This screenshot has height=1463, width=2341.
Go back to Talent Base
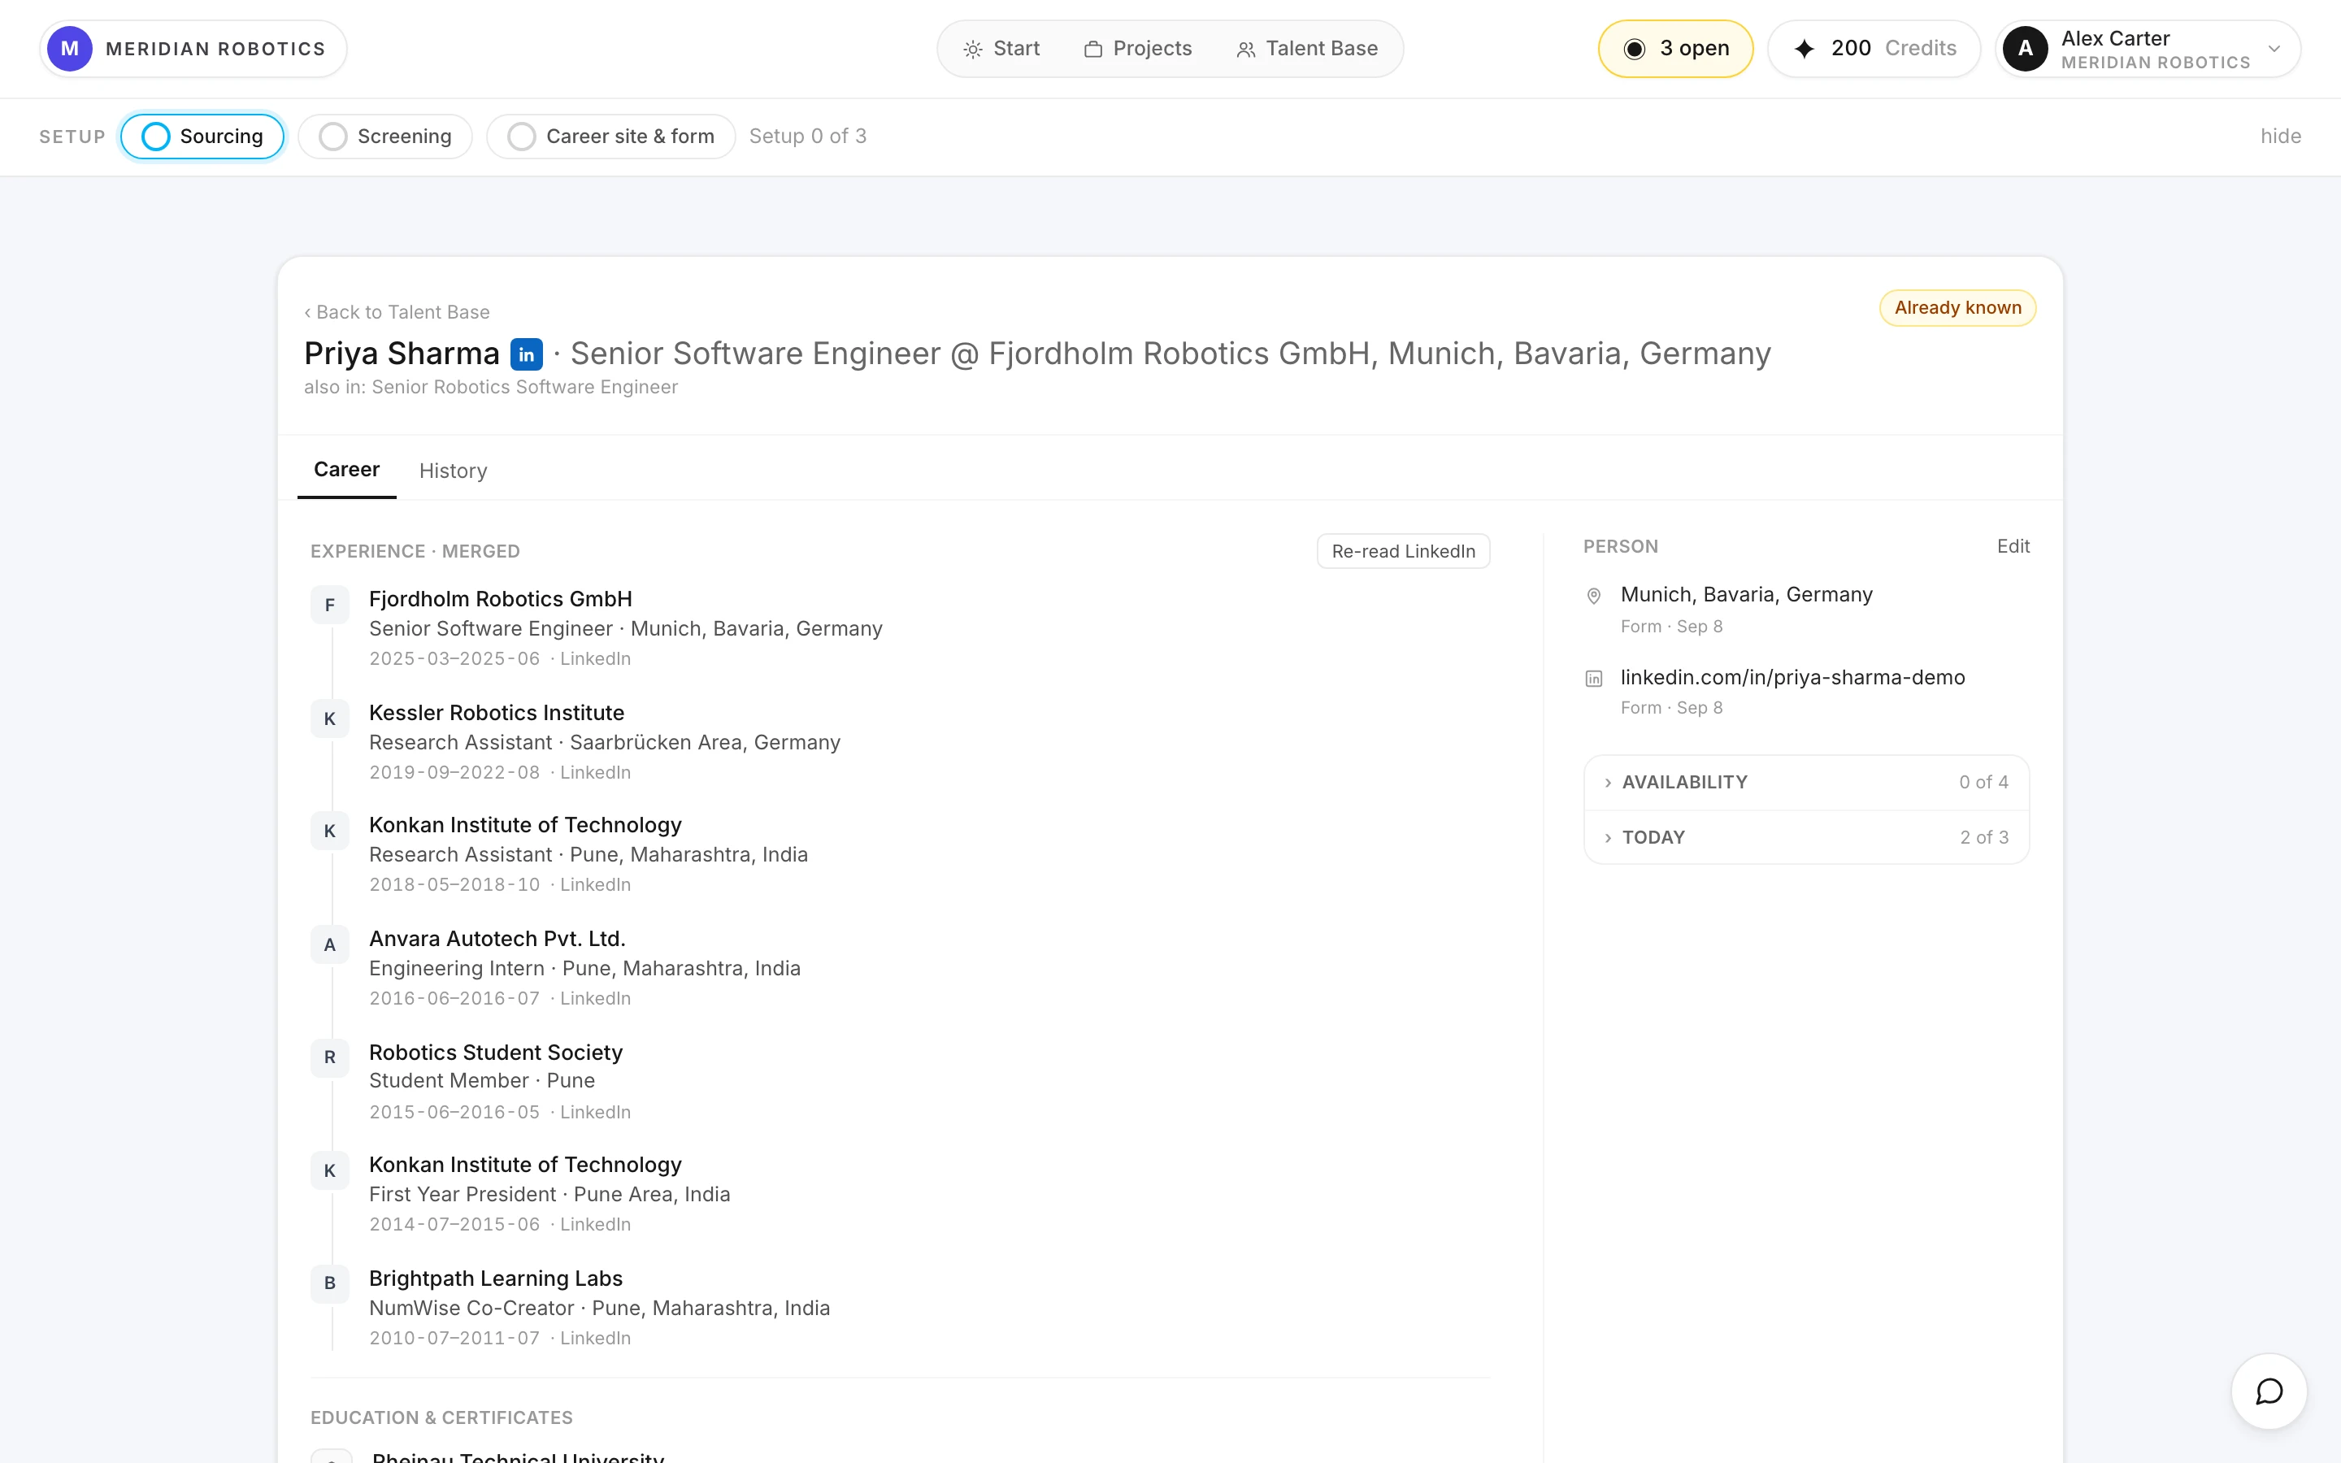(x=397, y=313)
